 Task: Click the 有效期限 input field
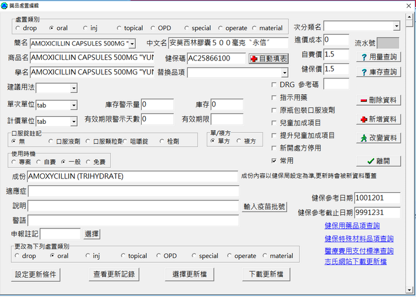(227, 119)
